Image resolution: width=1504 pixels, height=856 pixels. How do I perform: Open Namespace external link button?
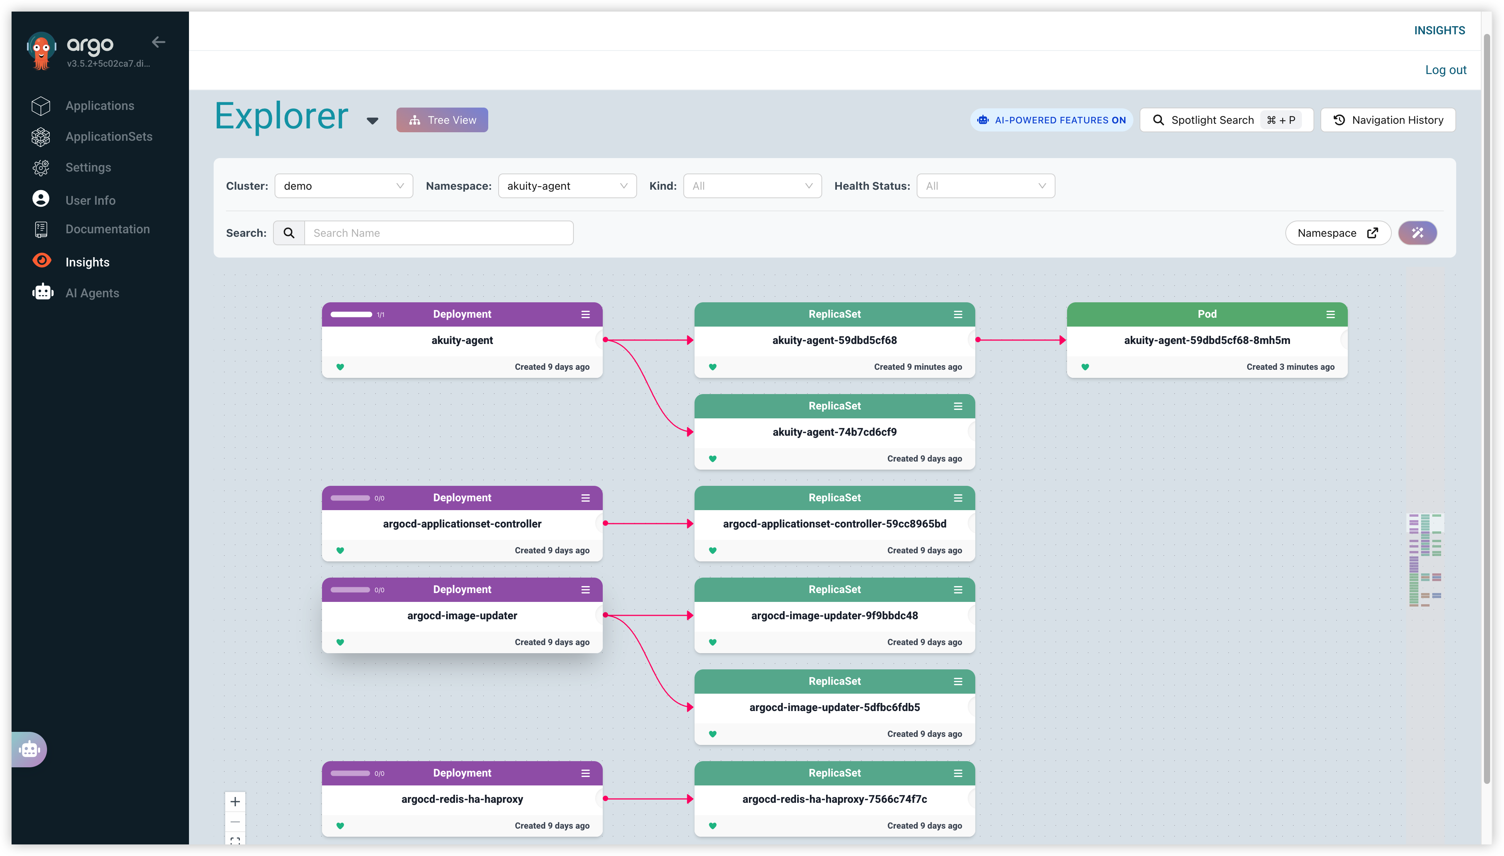(1338, 233)
